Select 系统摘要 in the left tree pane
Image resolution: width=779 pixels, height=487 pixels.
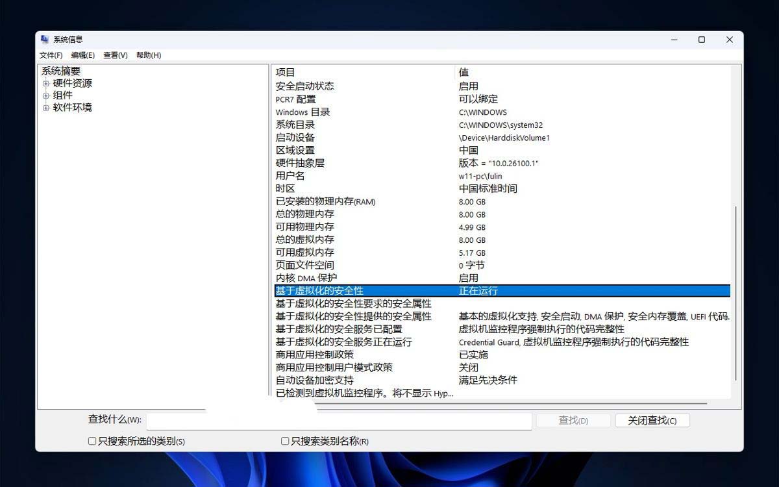[61, 71]
